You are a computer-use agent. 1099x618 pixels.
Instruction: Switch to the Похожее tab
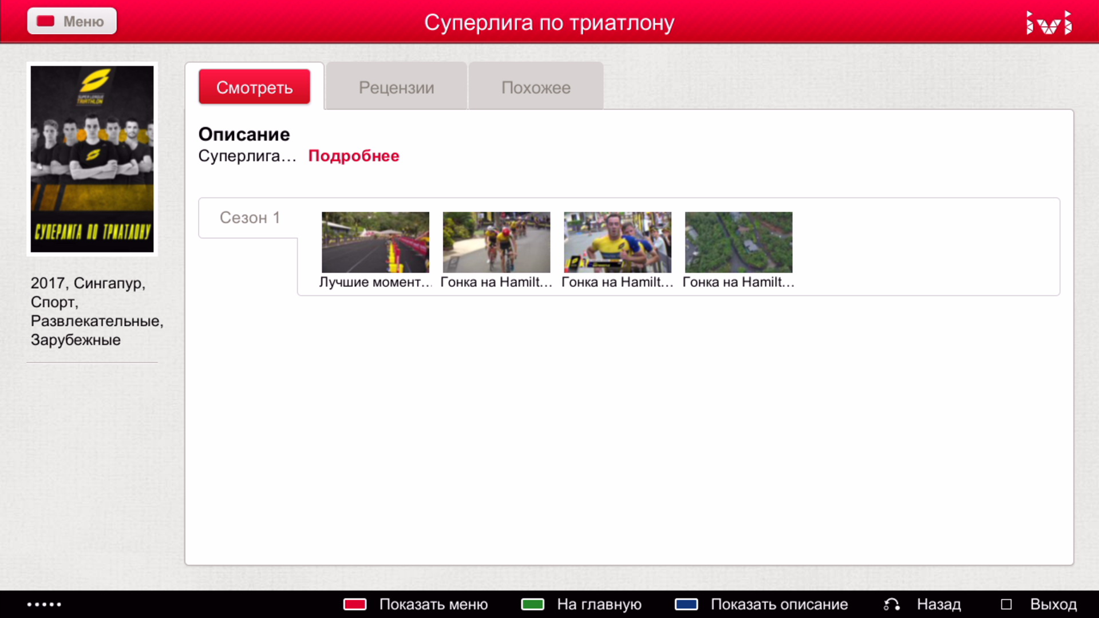click(536, 88)
